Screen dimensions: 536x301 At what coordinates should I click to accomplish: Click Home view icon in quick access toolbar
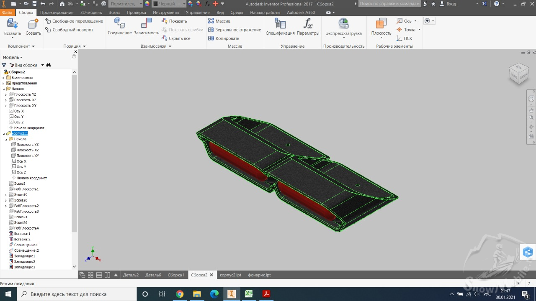62,4
